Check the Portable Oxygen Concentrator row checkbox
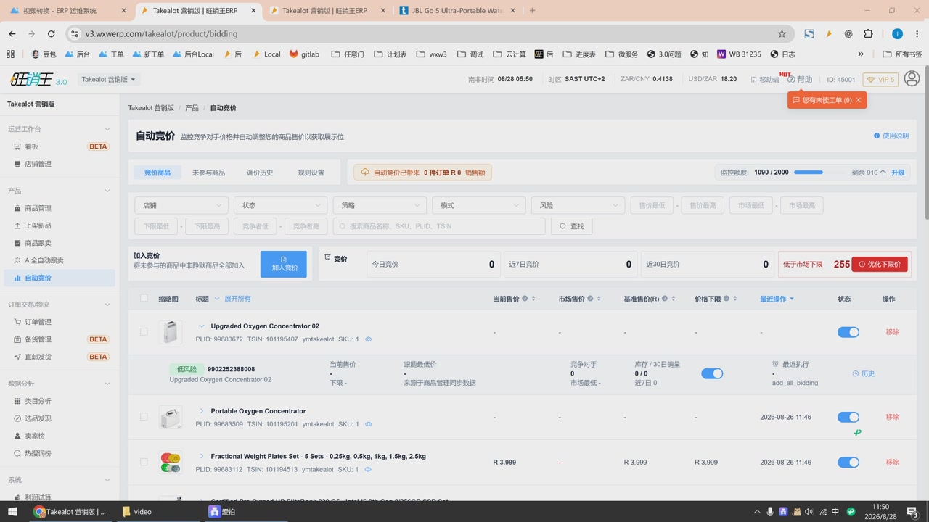Viewport: 929px width, 522px height. pyautogui.click(x=144, y=417)
